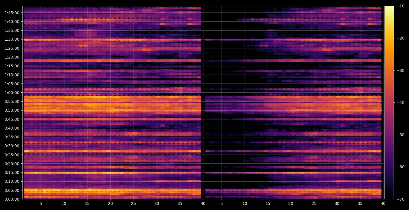Screen dimensions: 409x210
Task: Click the 1:30:00 time tick label
Action: click(12, 39)
